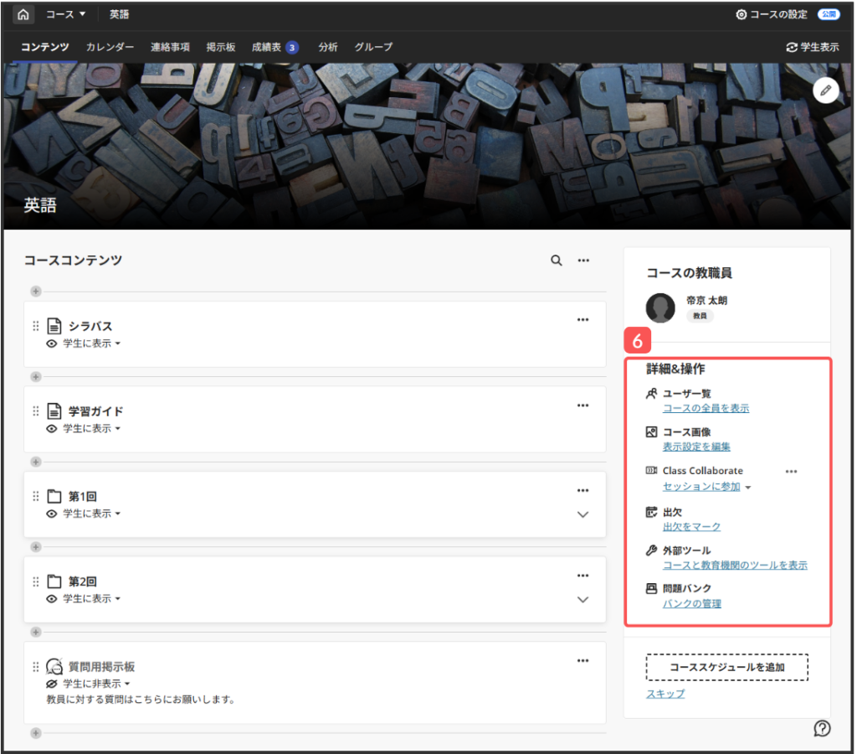The width and height of the screenshot is (857, 754).
Task: Click the 帝京 太朗 profile avatar
Action: click(x=660, y=307)
